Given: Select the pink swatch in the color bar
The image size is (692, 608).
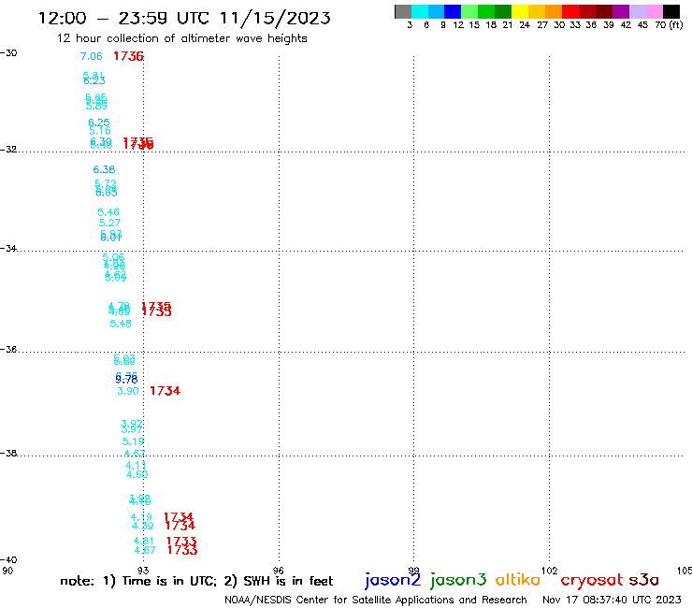Looking at the screenshot, I should 655,11.
